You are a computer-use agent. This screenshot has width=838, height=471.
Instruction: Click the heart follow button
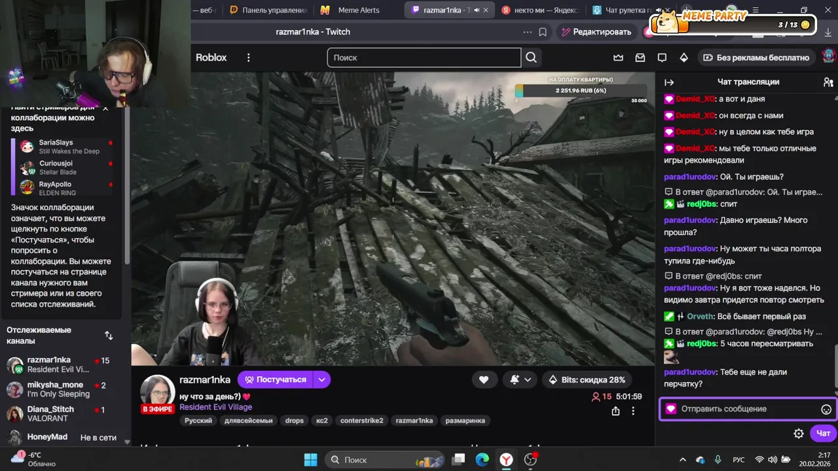484,379
